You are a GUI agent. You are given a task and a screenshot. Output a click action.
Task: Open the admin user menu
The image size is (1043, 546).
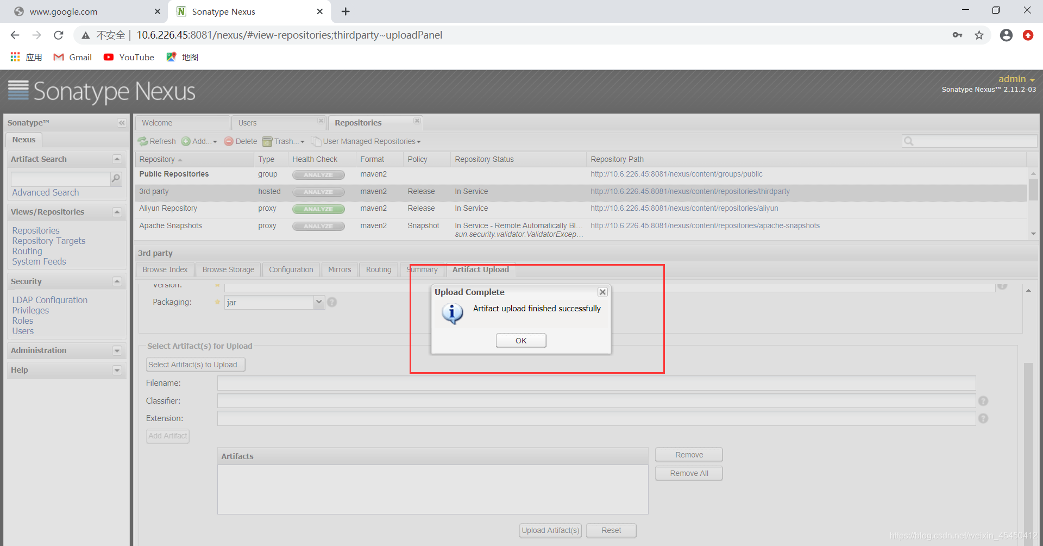(1016, 79)
